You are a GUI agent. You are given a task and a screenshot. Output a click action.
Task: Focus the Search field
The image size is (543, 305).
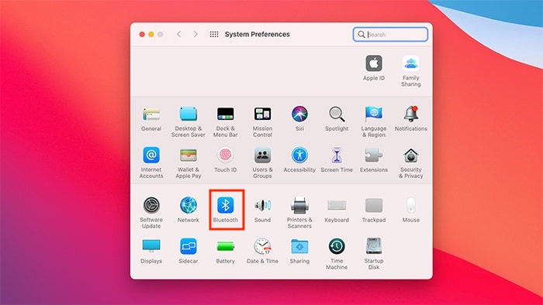[390, 35]
